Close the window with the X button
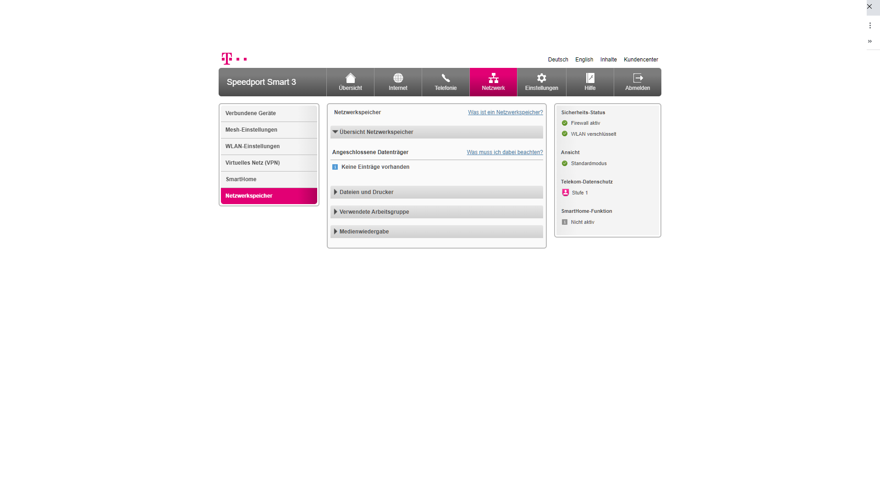This screenshot has height=477, width=880. pos(869,6)
